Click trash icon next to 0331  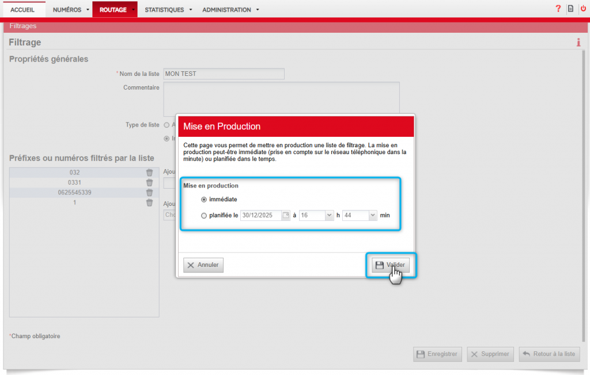149,182
